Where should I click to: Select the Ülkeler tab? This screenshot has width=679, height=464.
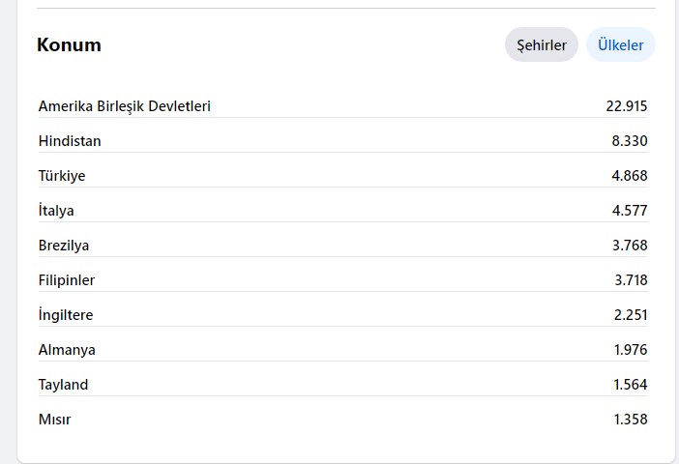click(x=621, y=44)
